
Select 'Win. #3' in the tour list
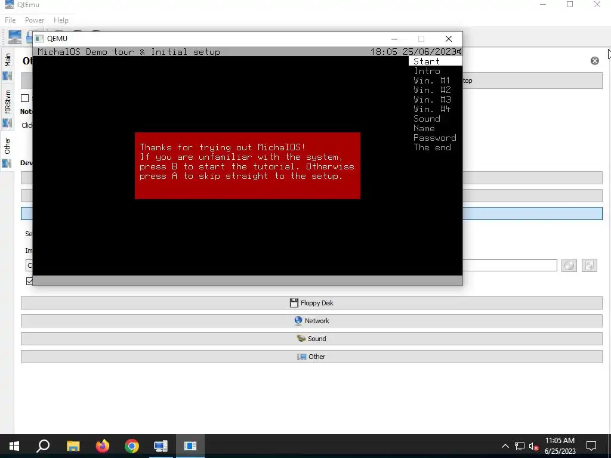[x=432, y=100]
